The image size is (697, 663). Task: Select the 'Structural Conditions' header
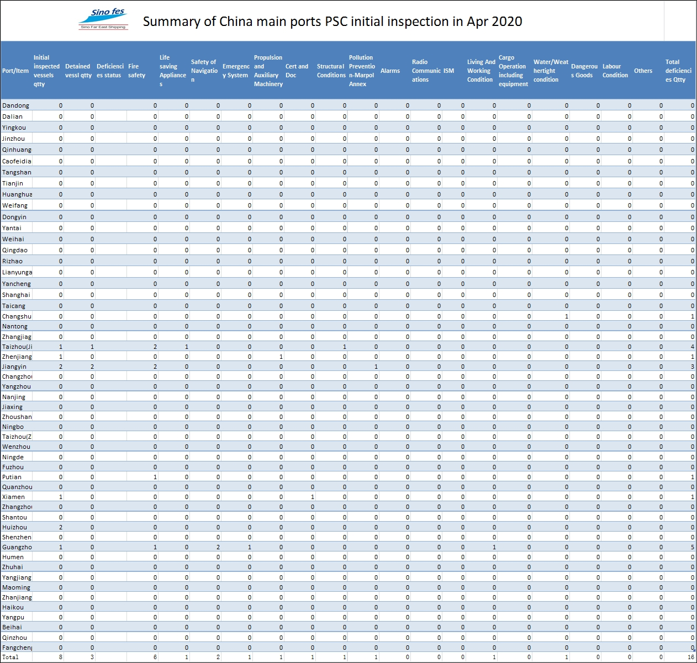(331, 71)
